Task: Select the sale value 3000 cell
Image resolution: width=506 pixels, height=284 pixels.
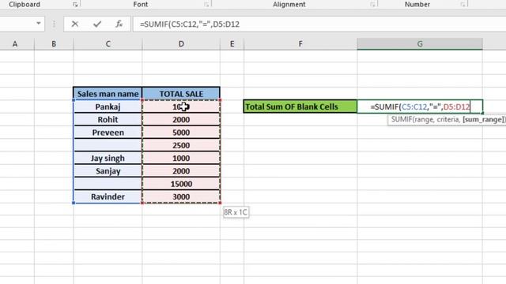Action: point(181,196)
